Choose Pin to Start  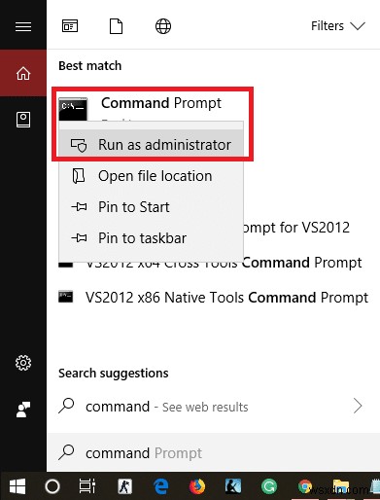pyautogui.click(x=151, y=207)
